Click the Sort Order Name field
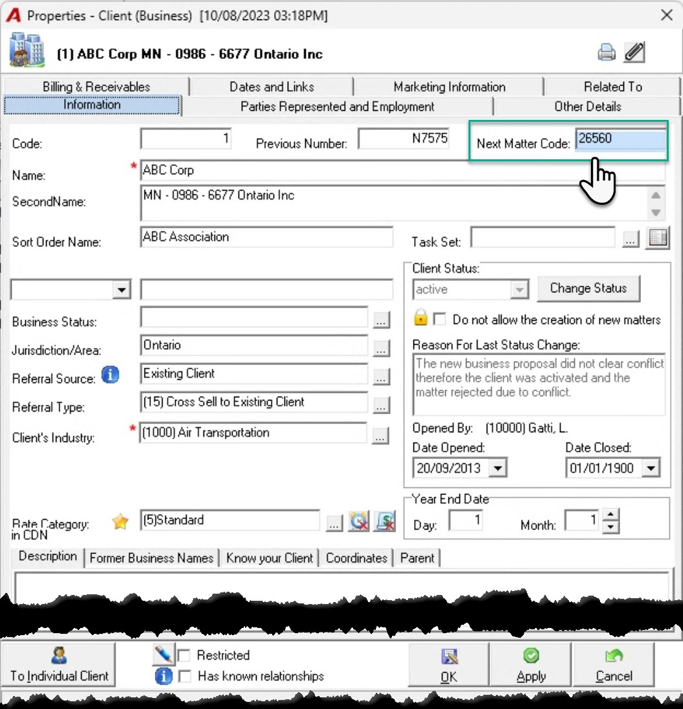Viewport: 683px width, 709px height. (x=266, y=237)
